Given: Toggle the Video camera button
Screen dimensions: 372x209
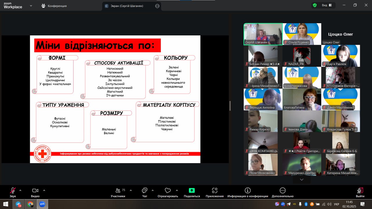Looking at the screenshot, I should tap(35, 191).
